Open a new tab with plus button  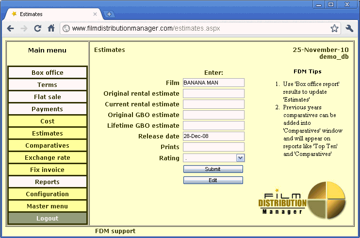coord(109,14)
